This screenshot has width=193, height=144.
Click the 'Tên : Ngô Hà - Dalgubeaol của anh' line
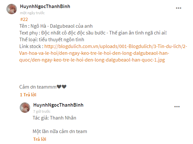click(56, 26)
